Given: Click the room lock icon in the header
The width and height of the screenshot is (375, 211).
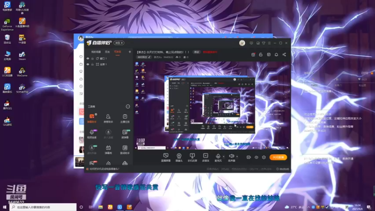Looking at the screenshot, I should click(261, 54).
